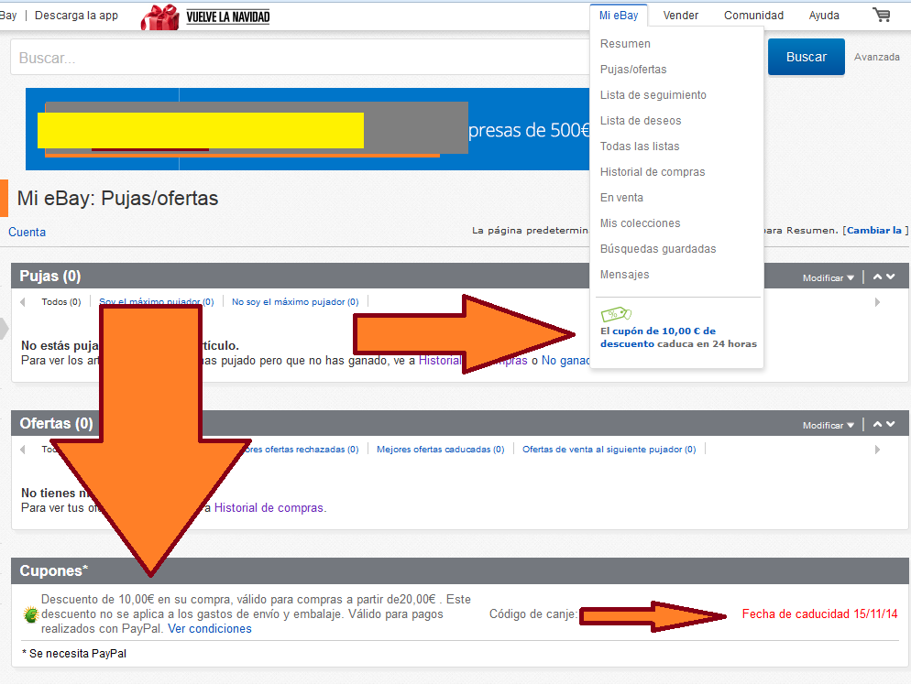The width and height of the screenshot is (911, 684).
Task: Select Todos (0) filter in Pujas
Action: tap(61, 302)
